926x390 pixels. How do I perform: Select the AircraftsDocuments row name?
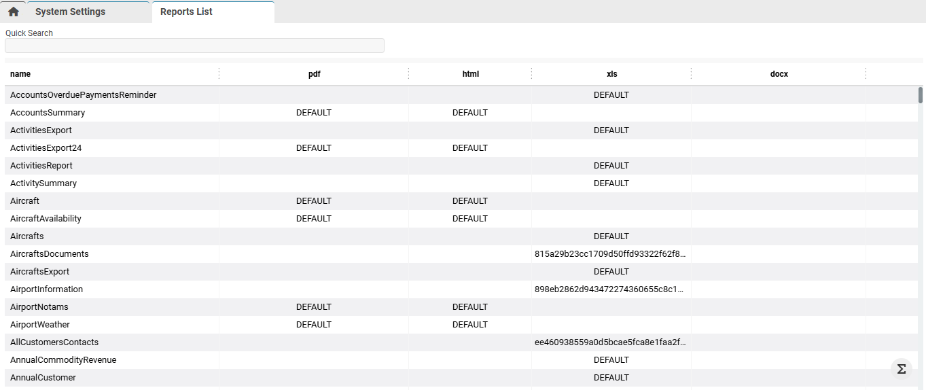50,254
